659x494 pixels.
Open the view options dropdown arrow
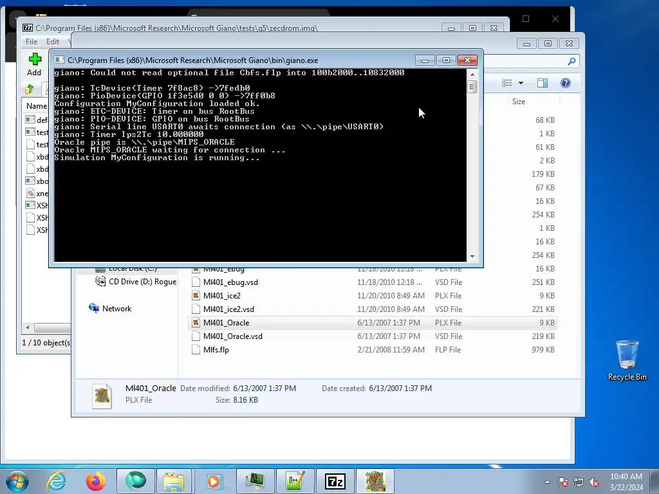tap(521, 83)
